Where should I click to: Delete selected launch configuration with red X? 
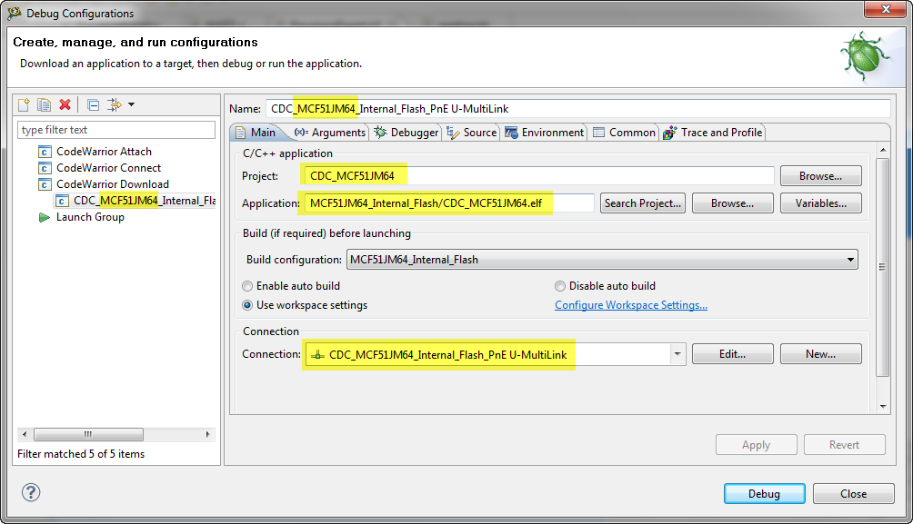[x=65, y=104]
